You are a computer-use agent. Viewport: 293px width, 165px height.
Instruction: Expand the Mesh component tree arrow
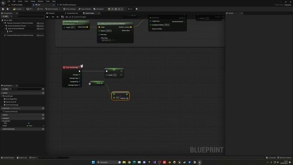(x=5, y=28)
